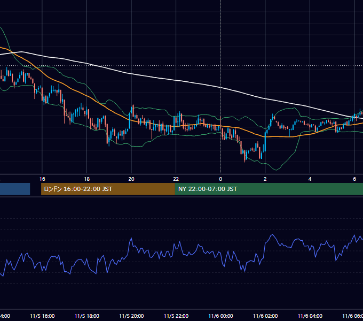This screenshot has width=363, height=321.
Task: Click the hour label 22 on upper axis
Action: (176, 179)
